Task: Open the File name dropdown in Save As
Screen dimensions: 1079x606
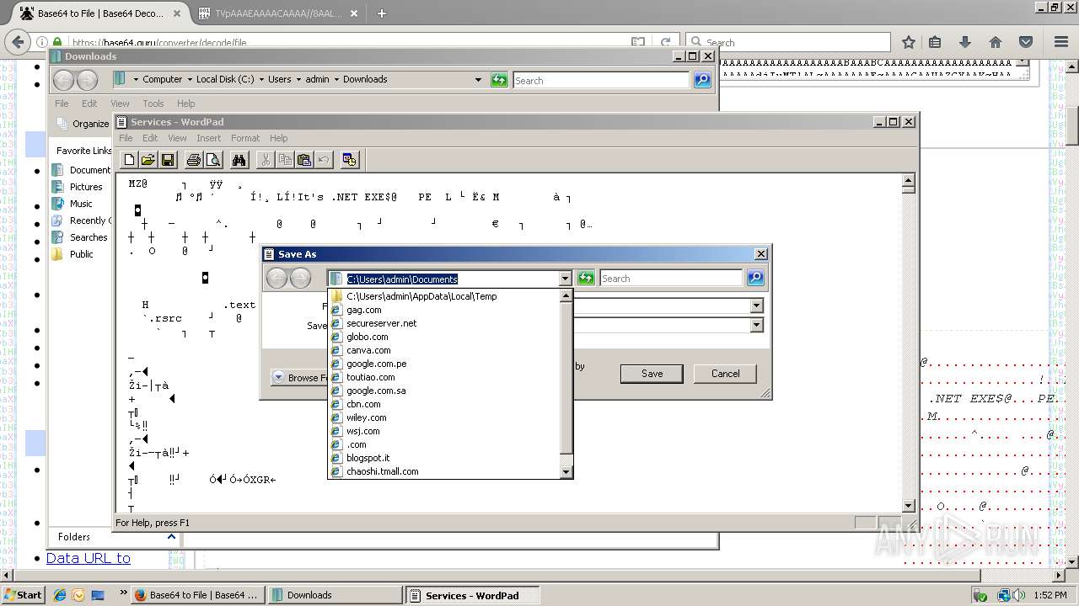Action: click(756, 306)
